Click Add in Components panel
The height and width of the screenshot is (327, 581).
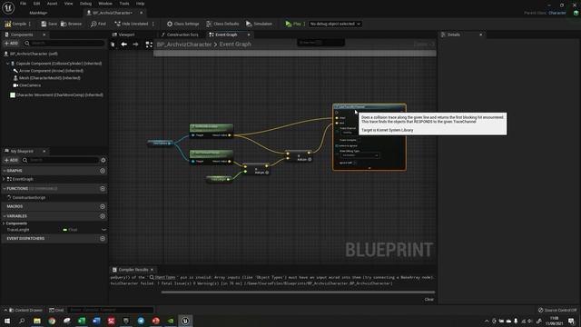pyautogui.click(x=11, y=43)
